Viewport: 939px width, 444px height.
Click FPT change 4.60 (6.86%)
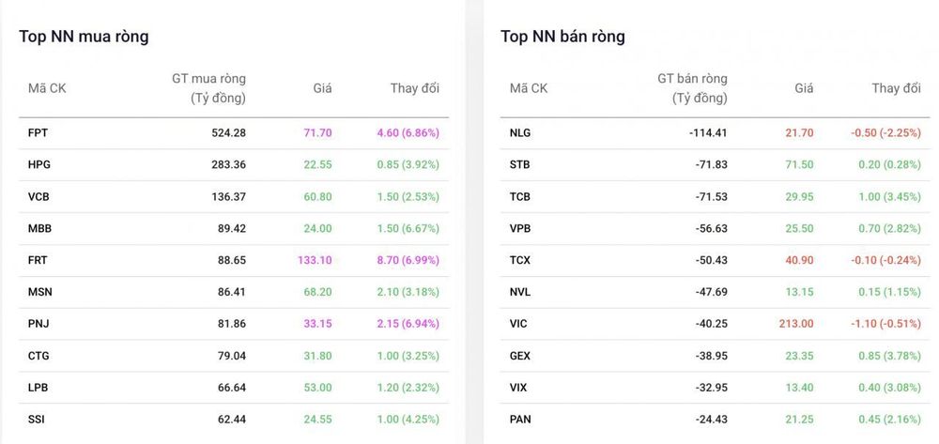[x=408, y=133]
